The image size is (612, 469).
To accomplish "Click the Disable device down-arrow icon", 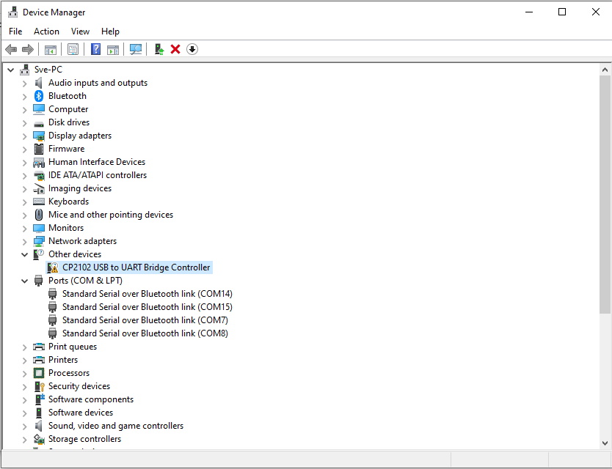I will [x=192, y=49].
